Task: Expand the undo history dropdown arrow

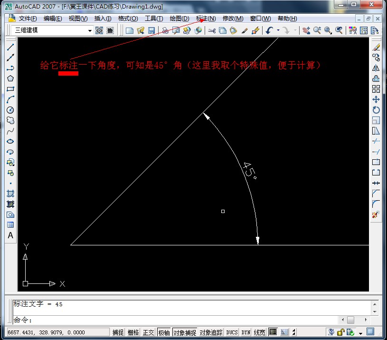Action: coord(278,30)
